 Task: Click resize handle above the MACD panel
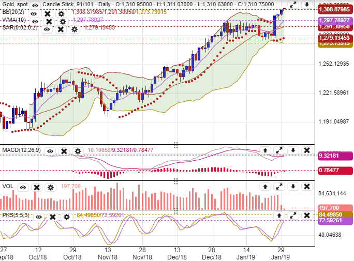click(175, 144)
